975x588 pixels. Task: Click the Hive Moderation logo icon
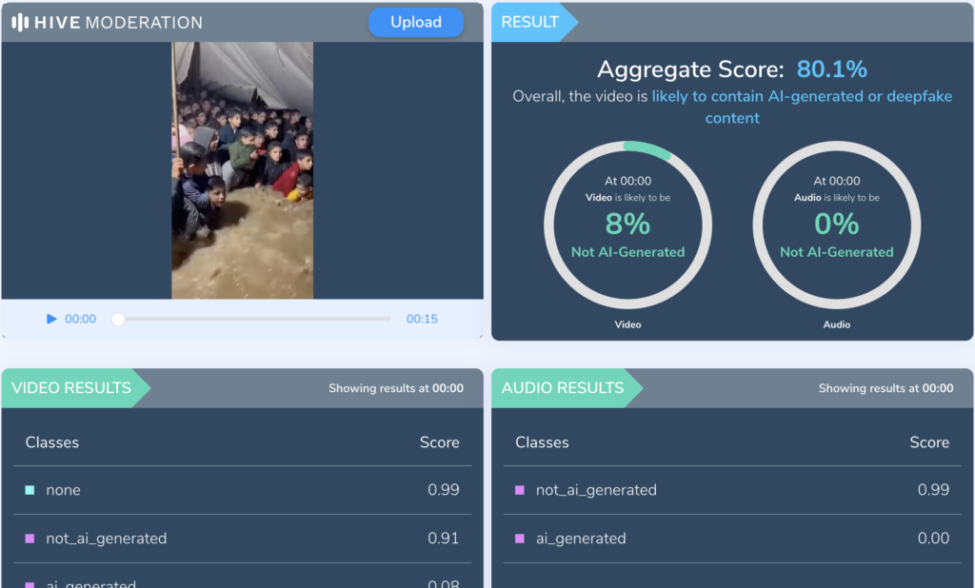pyautogui.click(x=19, y=22)
